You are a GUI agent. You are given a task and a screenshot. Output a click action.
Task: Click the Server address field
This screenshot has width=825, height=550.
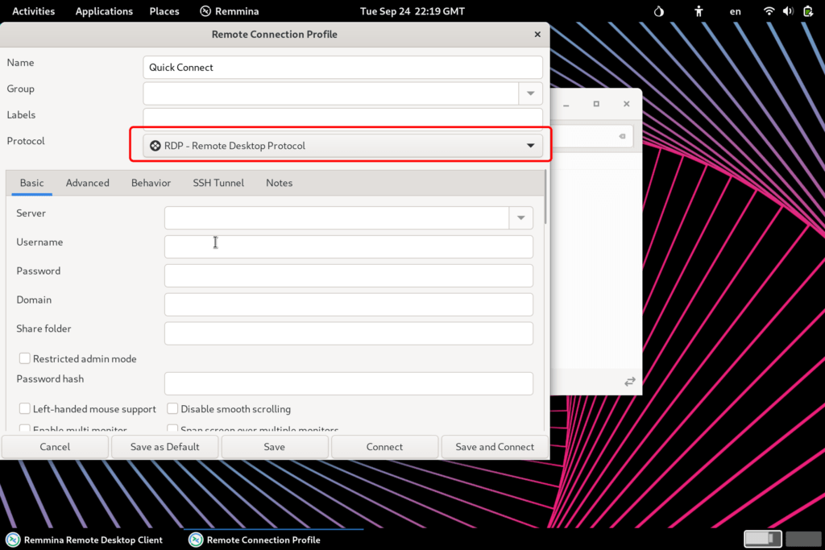tap(337, 217)
